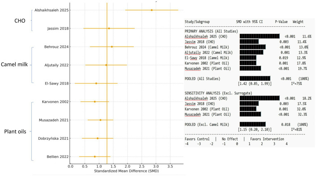Click the Weight column header
Viewport: 316px width, 176px height.
coord(298,22)
